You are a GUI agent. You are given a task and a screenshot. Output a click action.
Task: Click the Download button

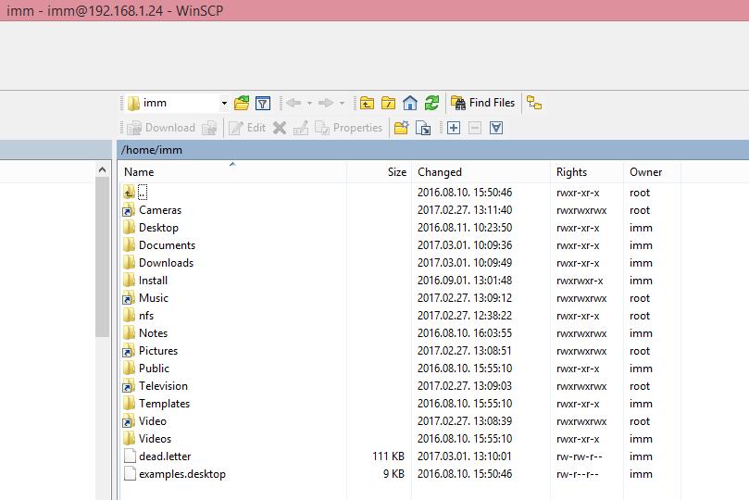(161, 128)
